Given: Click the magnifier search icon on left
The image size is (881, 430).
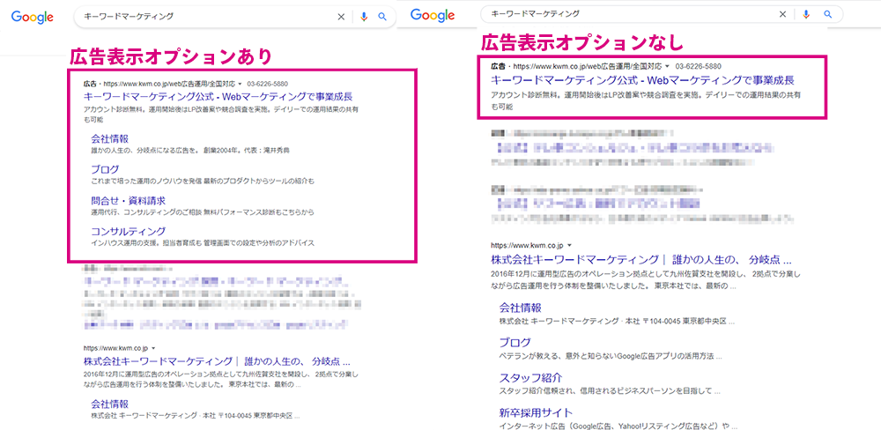Looking at the screenshot, I should [382, 17].
